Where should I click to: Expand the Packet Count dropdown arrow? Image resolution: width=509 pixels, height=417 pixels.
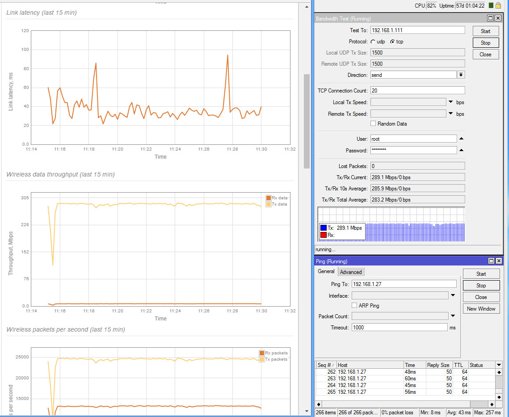453,316
